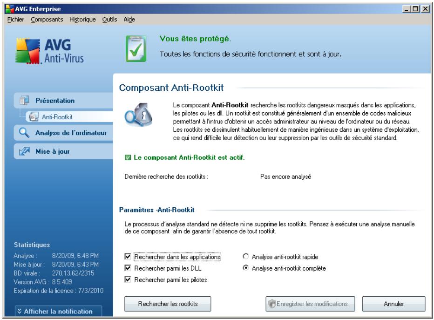The image size is (434, 320).
Task: Click Afficher la notification button
Action: click(58, 311)
